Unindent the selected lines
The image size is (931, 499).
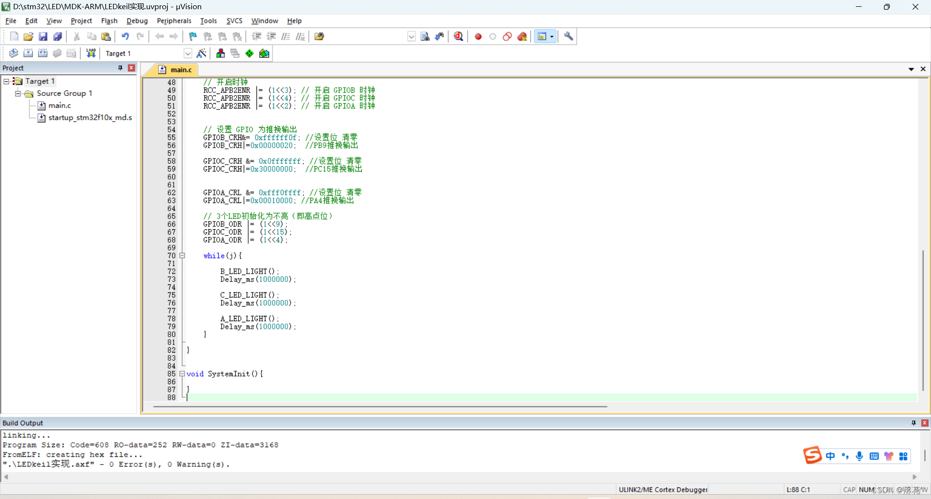click(x=271, y=36)
